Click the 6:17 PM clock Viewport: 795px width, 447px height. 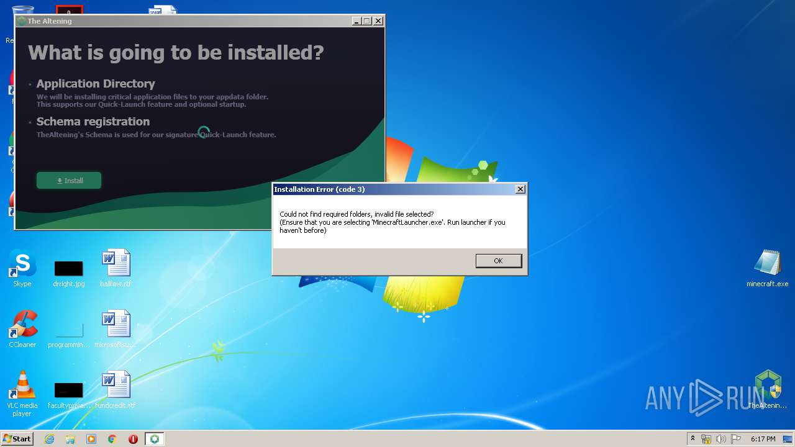click(763, 439)
